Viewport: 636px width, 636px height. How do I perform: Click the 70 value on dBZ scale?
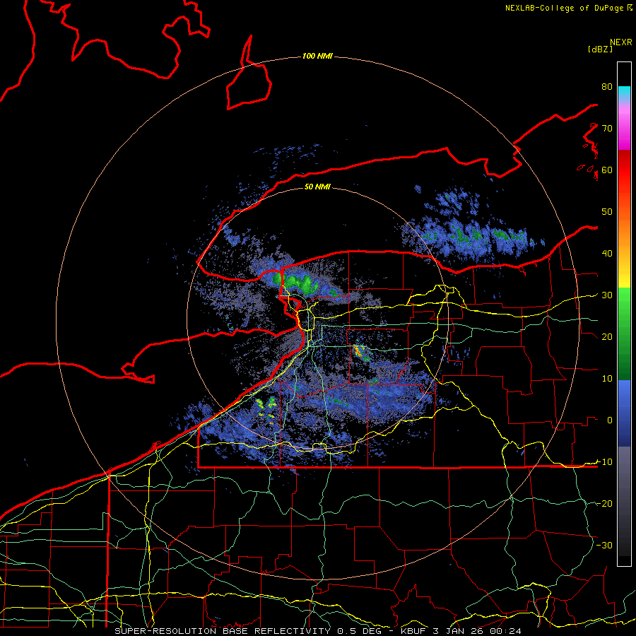[607, 128]
